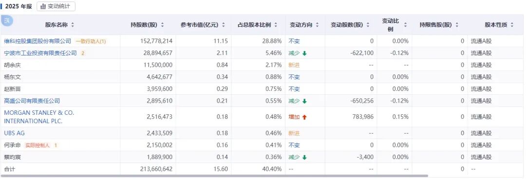Click green down arrow in 高盛公司 row
The image size is (526, 179).
point(304,101)
